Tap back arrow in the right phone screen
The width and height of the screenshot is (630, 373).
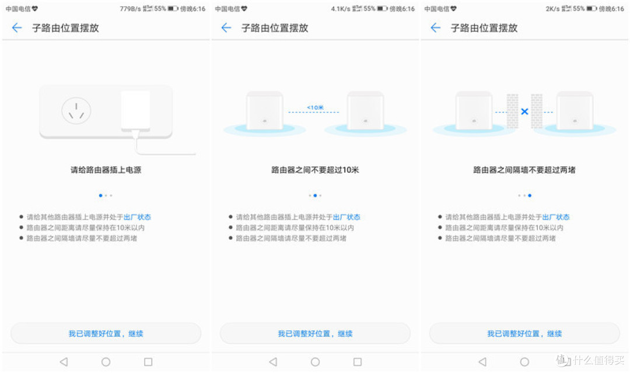[x=436, y=28]
